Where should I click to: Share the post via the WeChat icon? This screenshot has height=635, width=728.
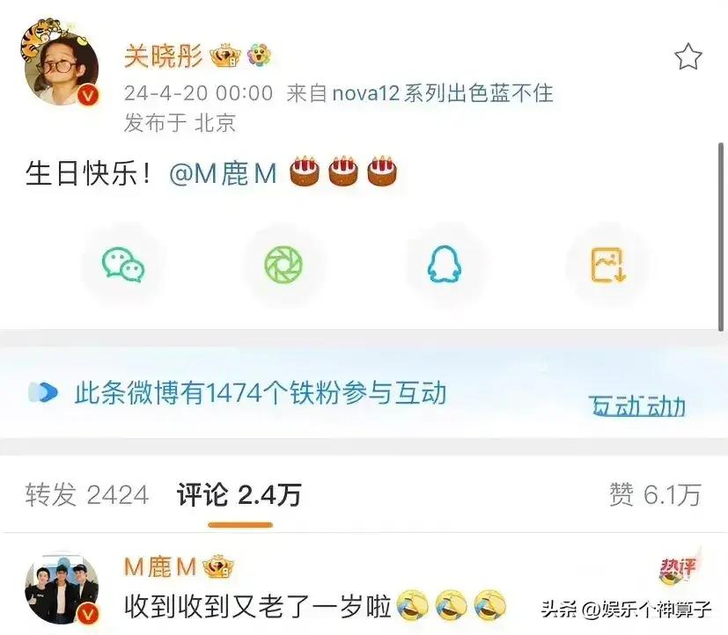point(123,265)
